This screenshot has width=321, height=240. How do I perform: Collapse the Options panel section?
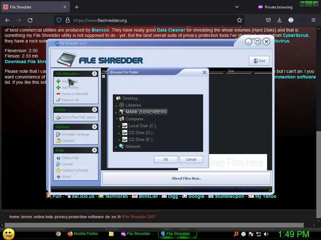94,127
